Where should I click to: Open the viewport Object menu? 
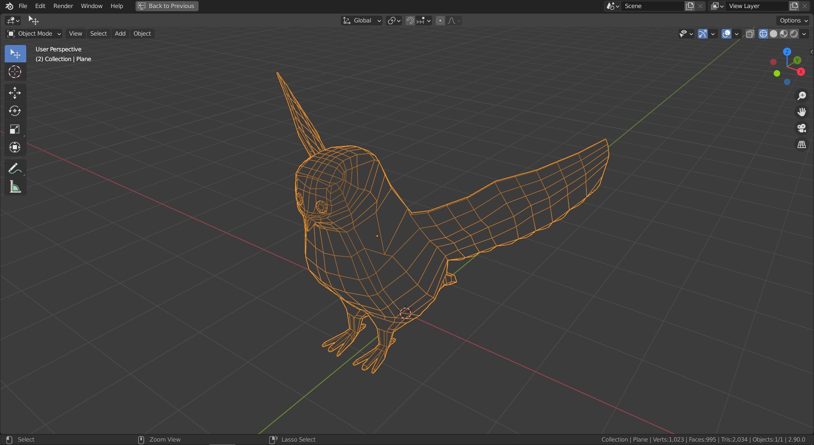(x=142, y=34)
